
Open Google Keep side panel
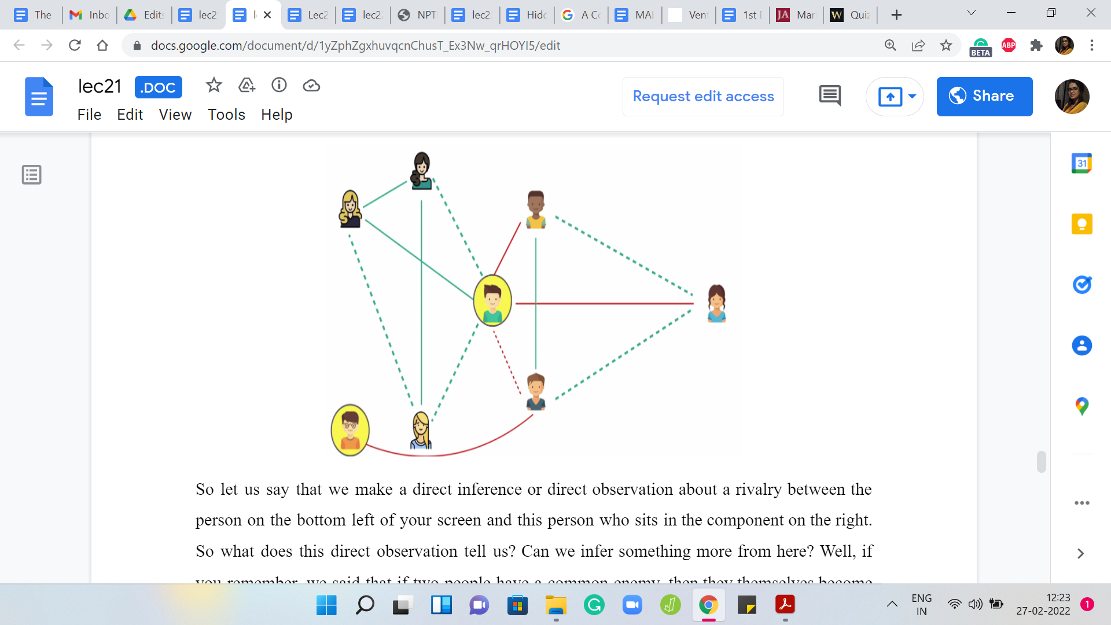pos(1081,224)
